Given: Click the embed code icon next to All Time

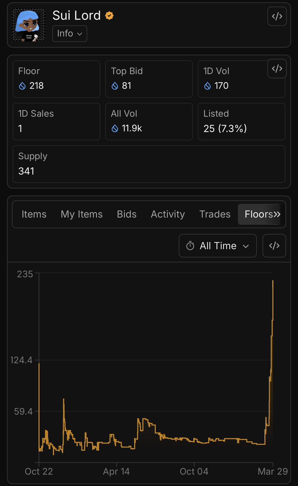Looking at the screenshot, I should point(274,246).
